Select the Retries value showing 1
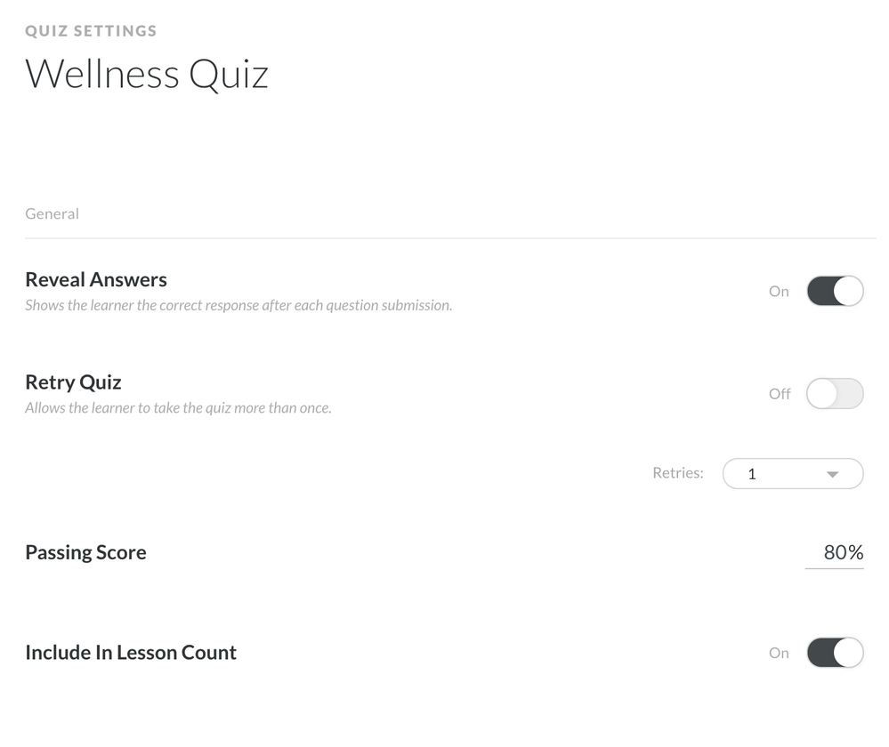Viewport: 889px width, 747px height. pos(752,474)
